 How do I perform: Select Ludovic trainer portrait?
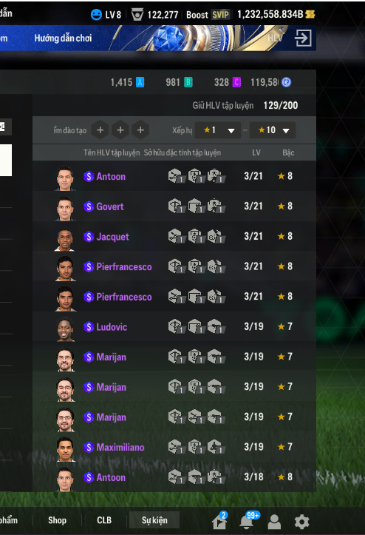tap(65, 329)
